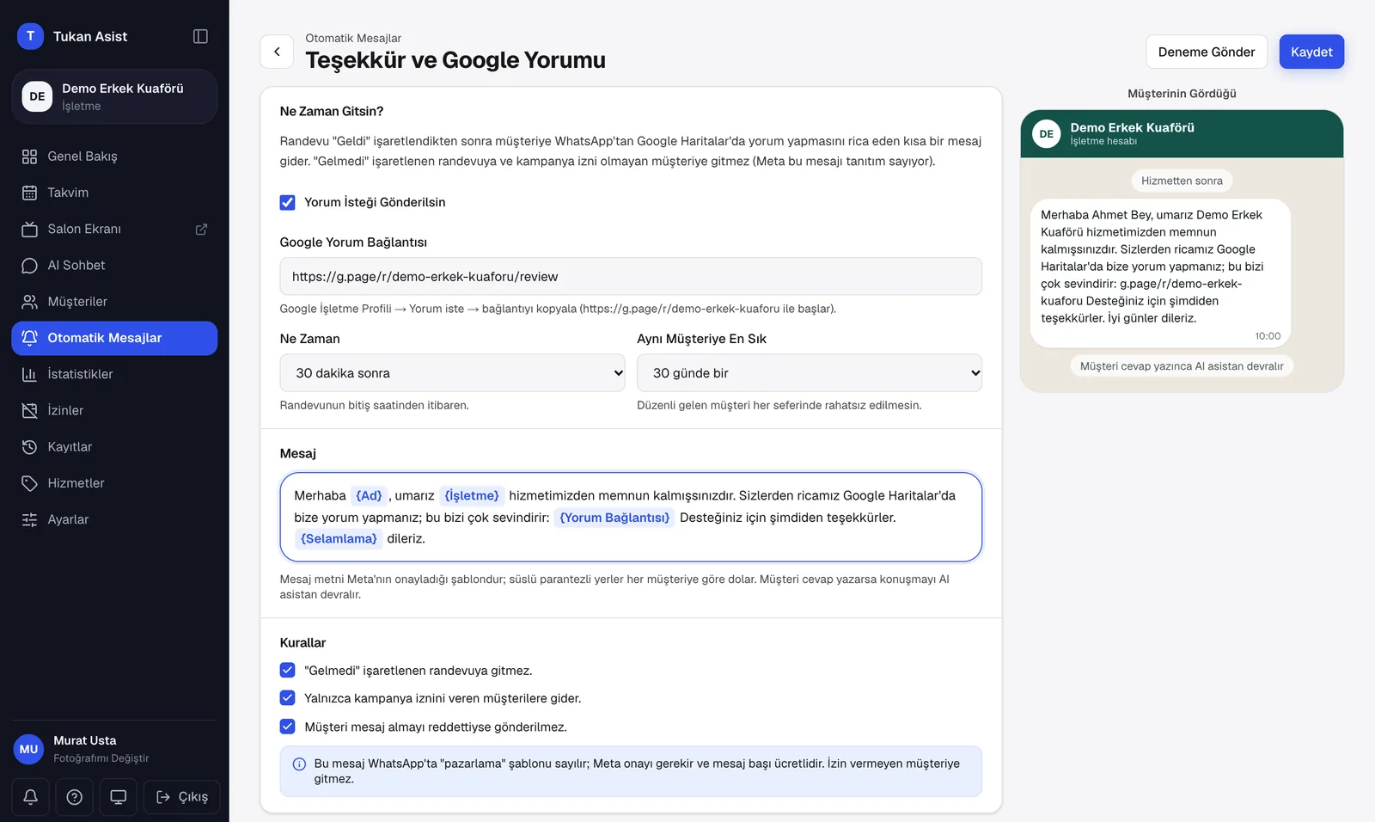Viewport: 1375px width, 822px height.
Task: Click the Tukan Asist logo
Action: [30, 36]
